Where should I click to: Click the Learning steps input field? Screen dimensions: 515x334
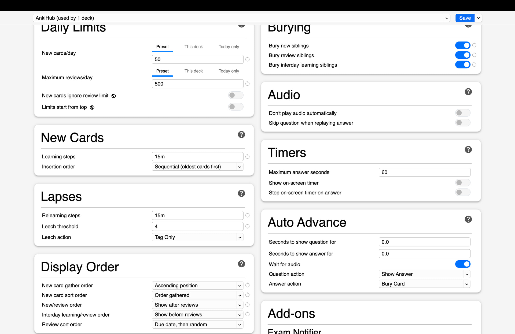(x=198, y=156)
